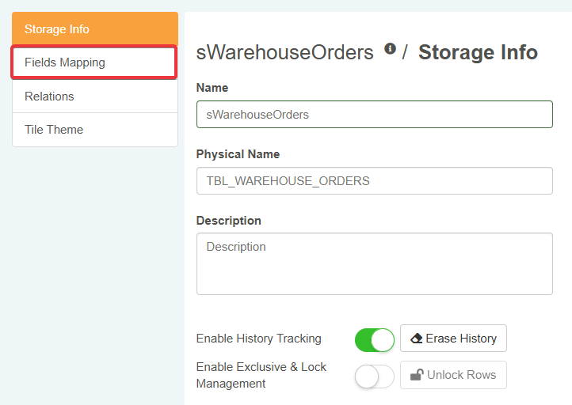Switch to the Relations tab
This screenshot has height=405, width=572.
coord(94,97)
